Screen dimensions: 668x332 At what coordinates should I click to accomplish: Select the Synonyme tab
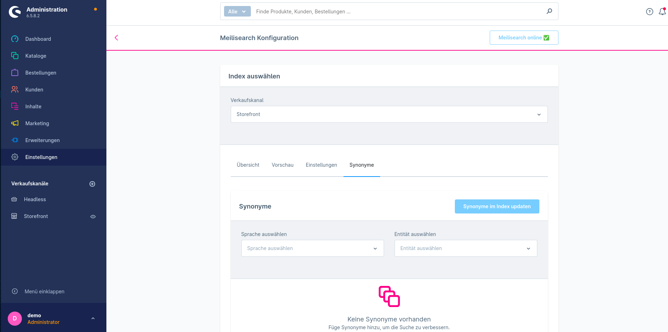coord(361,165)
